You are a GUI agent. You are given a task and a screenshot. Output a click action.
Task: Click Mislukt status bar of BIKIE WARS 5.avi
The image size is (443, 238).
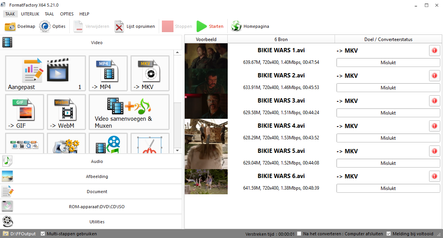[388, 163]
